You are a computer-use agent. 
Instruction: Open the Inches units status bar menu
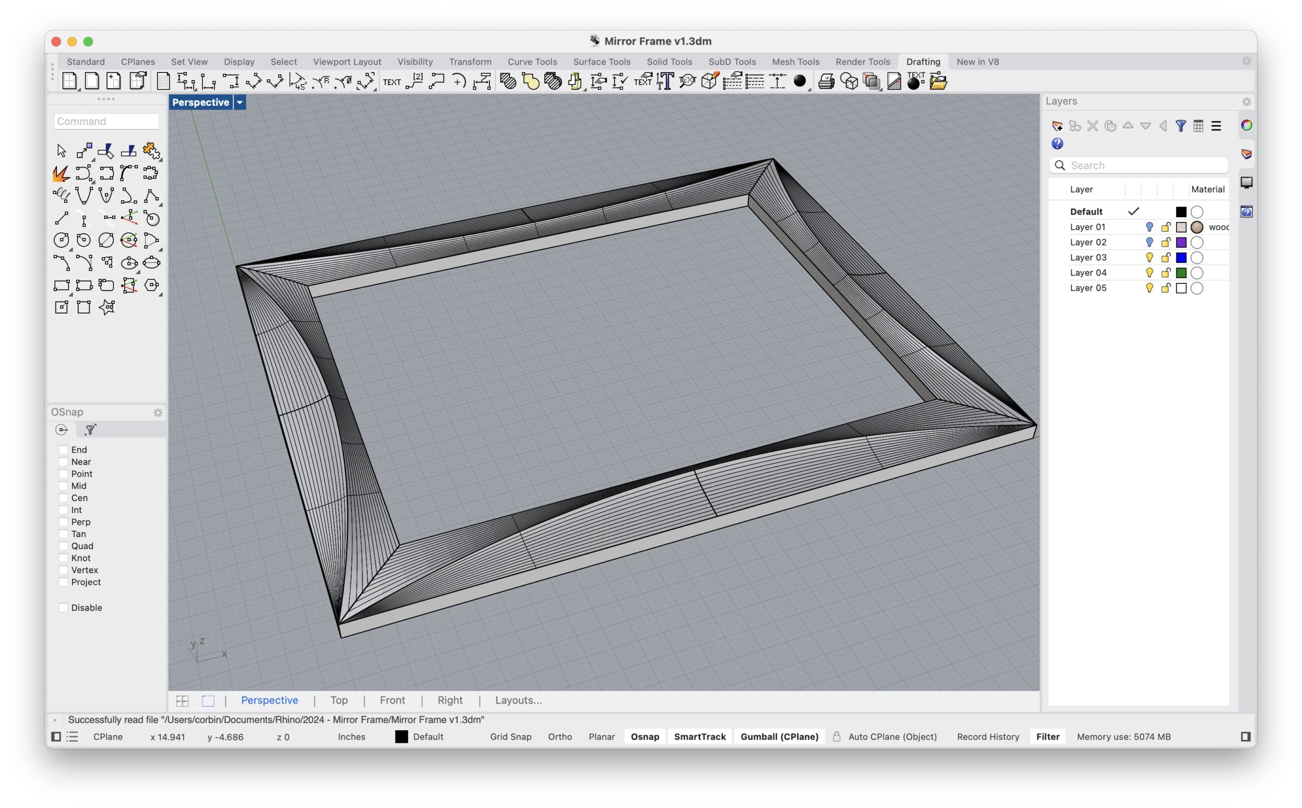351,736
